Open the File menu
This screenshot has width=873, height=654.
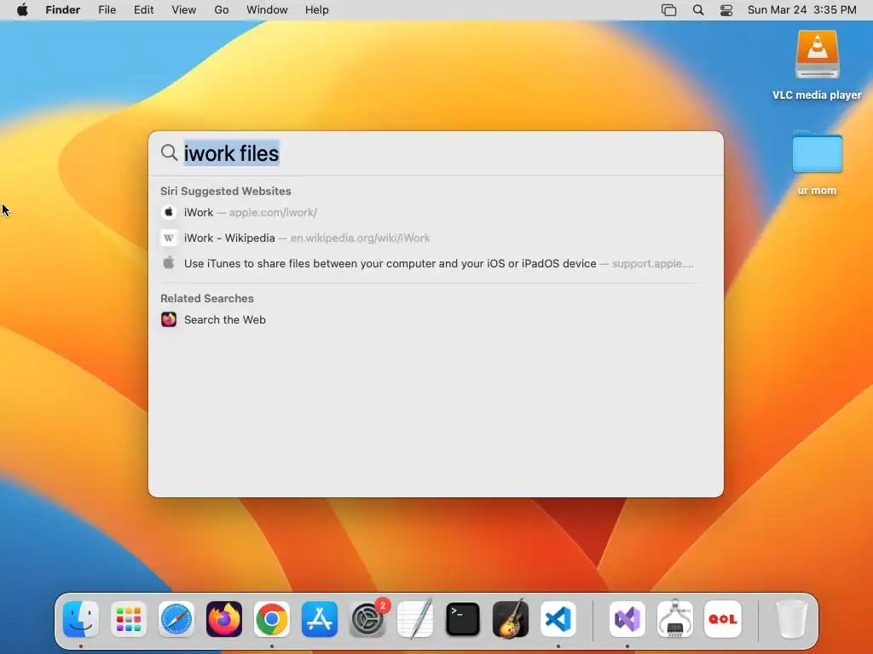pyautogui.click(x=107, y=10)
